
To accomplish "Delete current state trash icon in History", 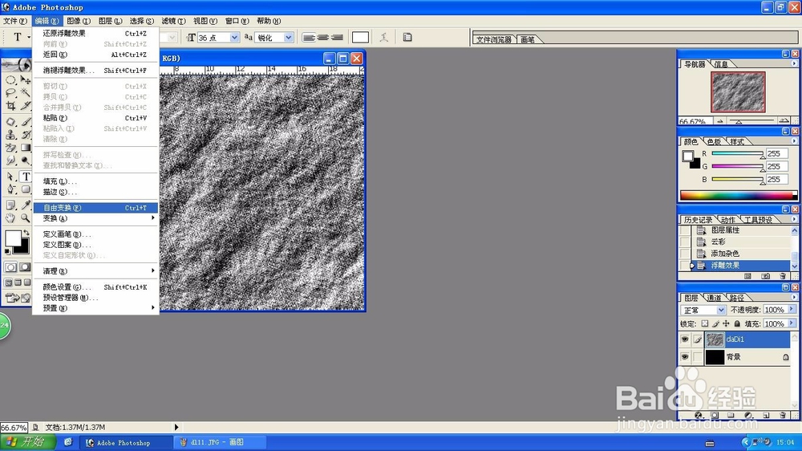I will point(782,276).
